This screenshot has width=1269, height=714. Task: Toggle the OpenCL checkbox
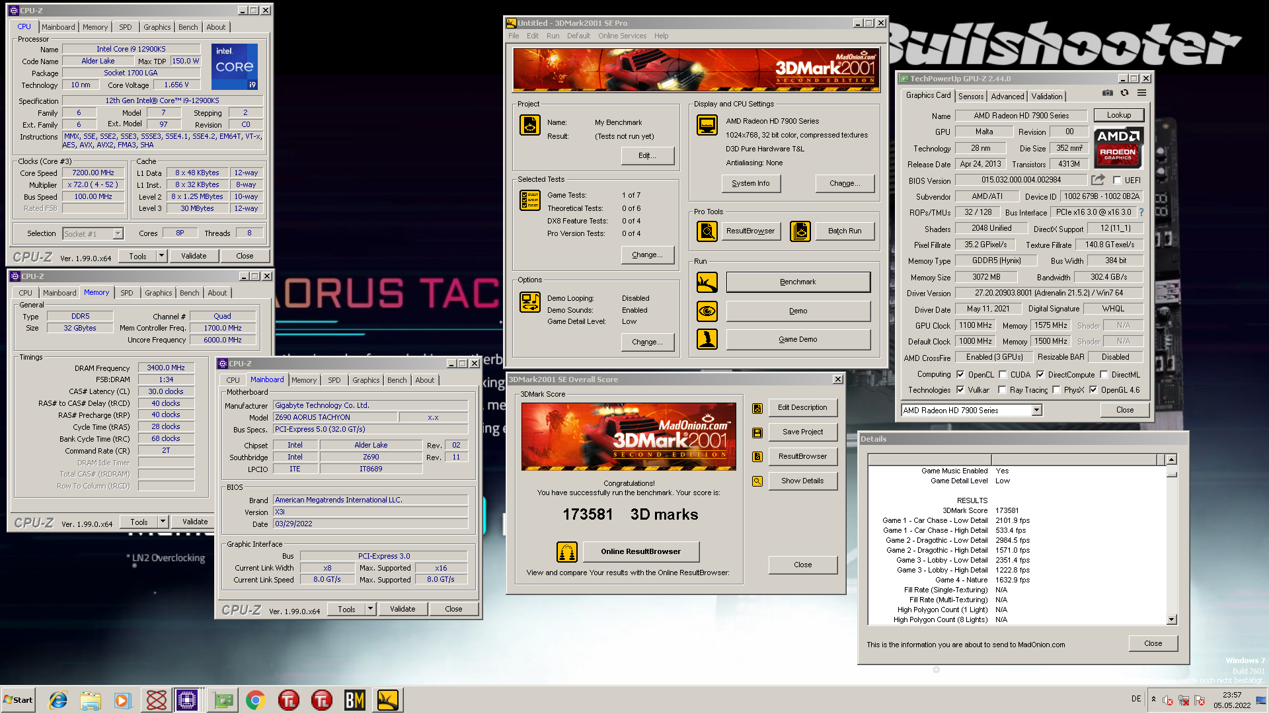(960, 374)
